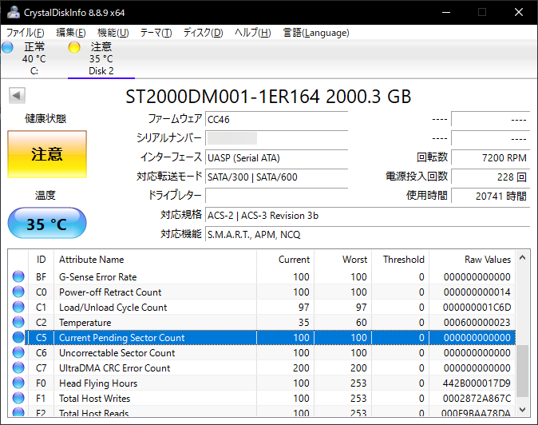Click the CrystalDiskInfo app icon in title bar
The width and height of the screenshot is (538, 425).
coord(13,12)
